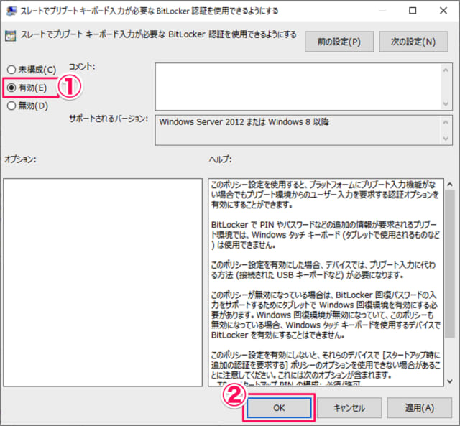Click the 前の設定(P) button
The image size is (460, 426).
click(x=339, y=42)
